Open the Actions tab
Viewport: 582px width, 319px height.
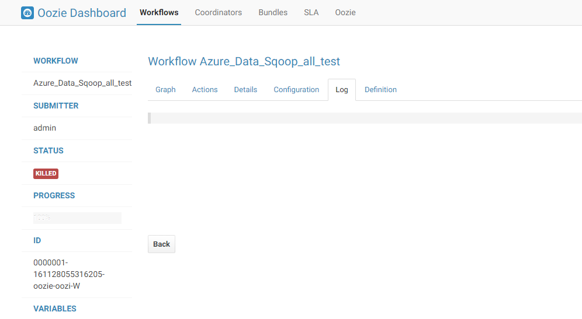tap(205, 90)
